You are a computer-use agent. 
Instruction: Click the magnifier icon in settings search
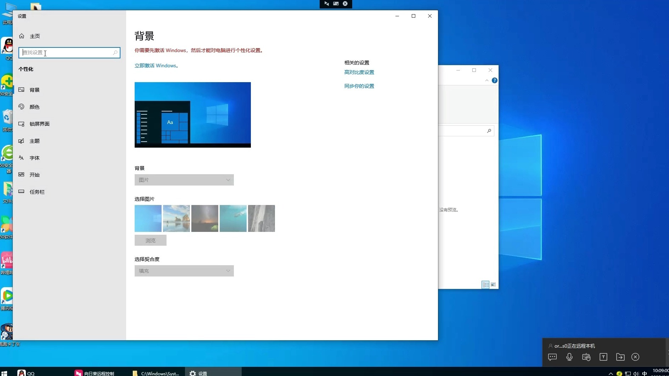click(x=115, y=53)
